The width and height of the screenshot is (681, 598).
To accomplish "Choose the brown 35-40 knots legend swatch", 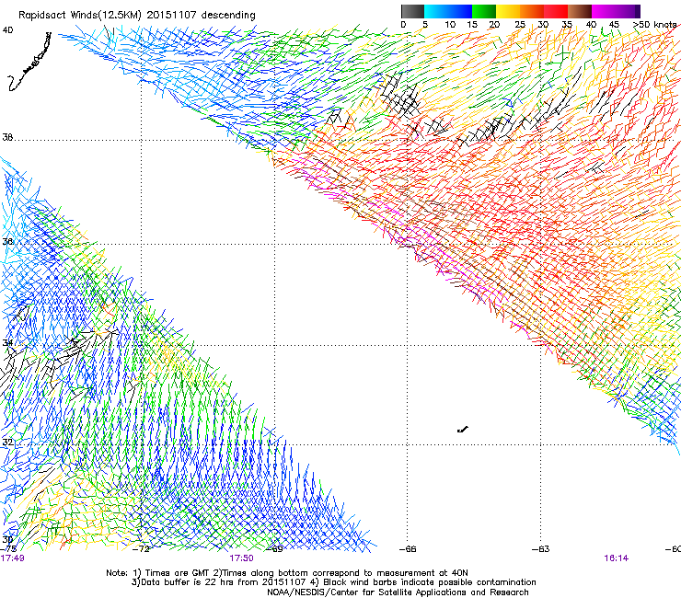I will point(580,11).
